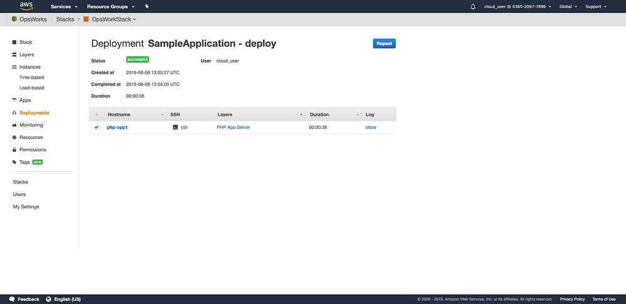Screen dimensions: 626x304
Task: Open the php-app1 hostname link
Action: coord(117,127)
